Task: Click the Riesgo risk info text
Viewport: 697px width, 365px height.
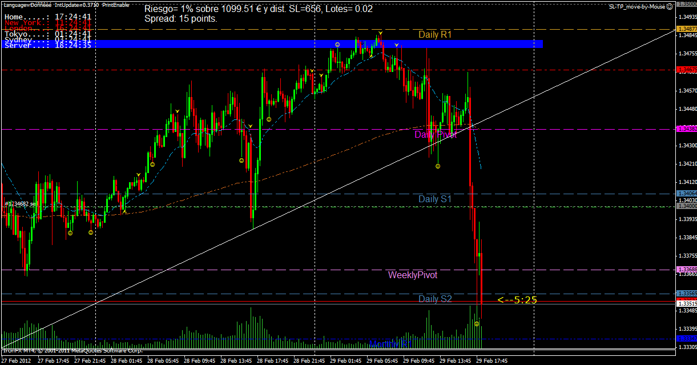Action: [259, 9]
